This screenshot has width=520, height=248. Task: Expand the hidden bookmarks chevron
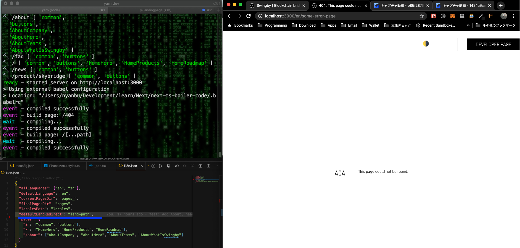(468, 25)
